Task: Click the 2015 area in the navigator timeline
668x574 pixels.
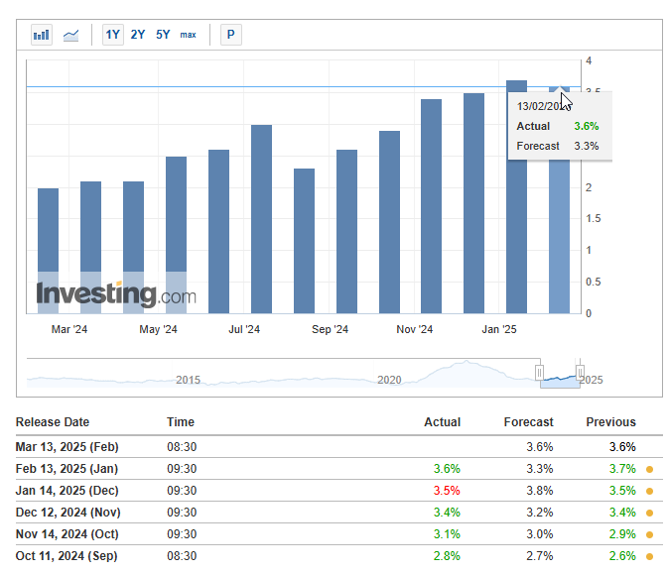Action: [188, 380]
